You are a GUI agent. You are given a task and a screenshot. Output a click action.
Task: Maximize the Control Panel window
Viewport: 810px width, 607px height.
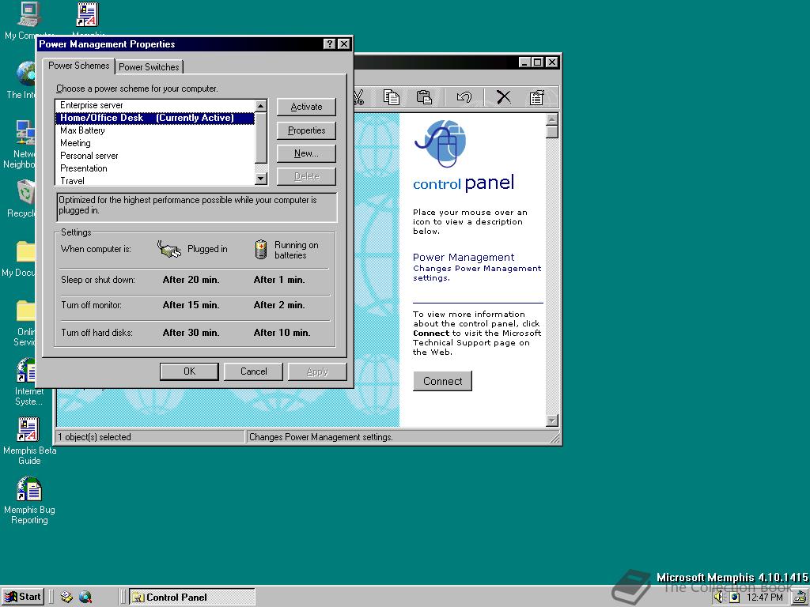pyautogui.click(x=537, y=62)
